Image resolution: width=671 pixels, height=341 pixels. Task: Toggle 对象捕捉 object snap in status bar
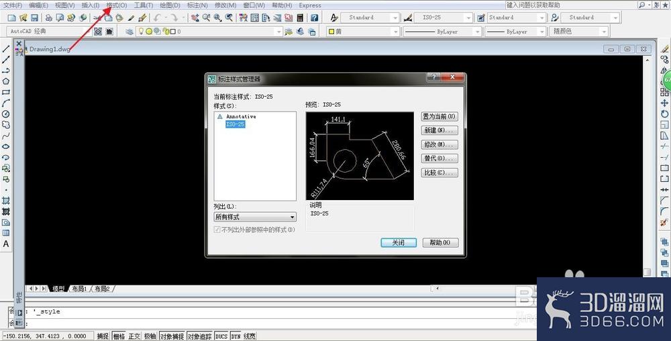(x=172, y=336)
